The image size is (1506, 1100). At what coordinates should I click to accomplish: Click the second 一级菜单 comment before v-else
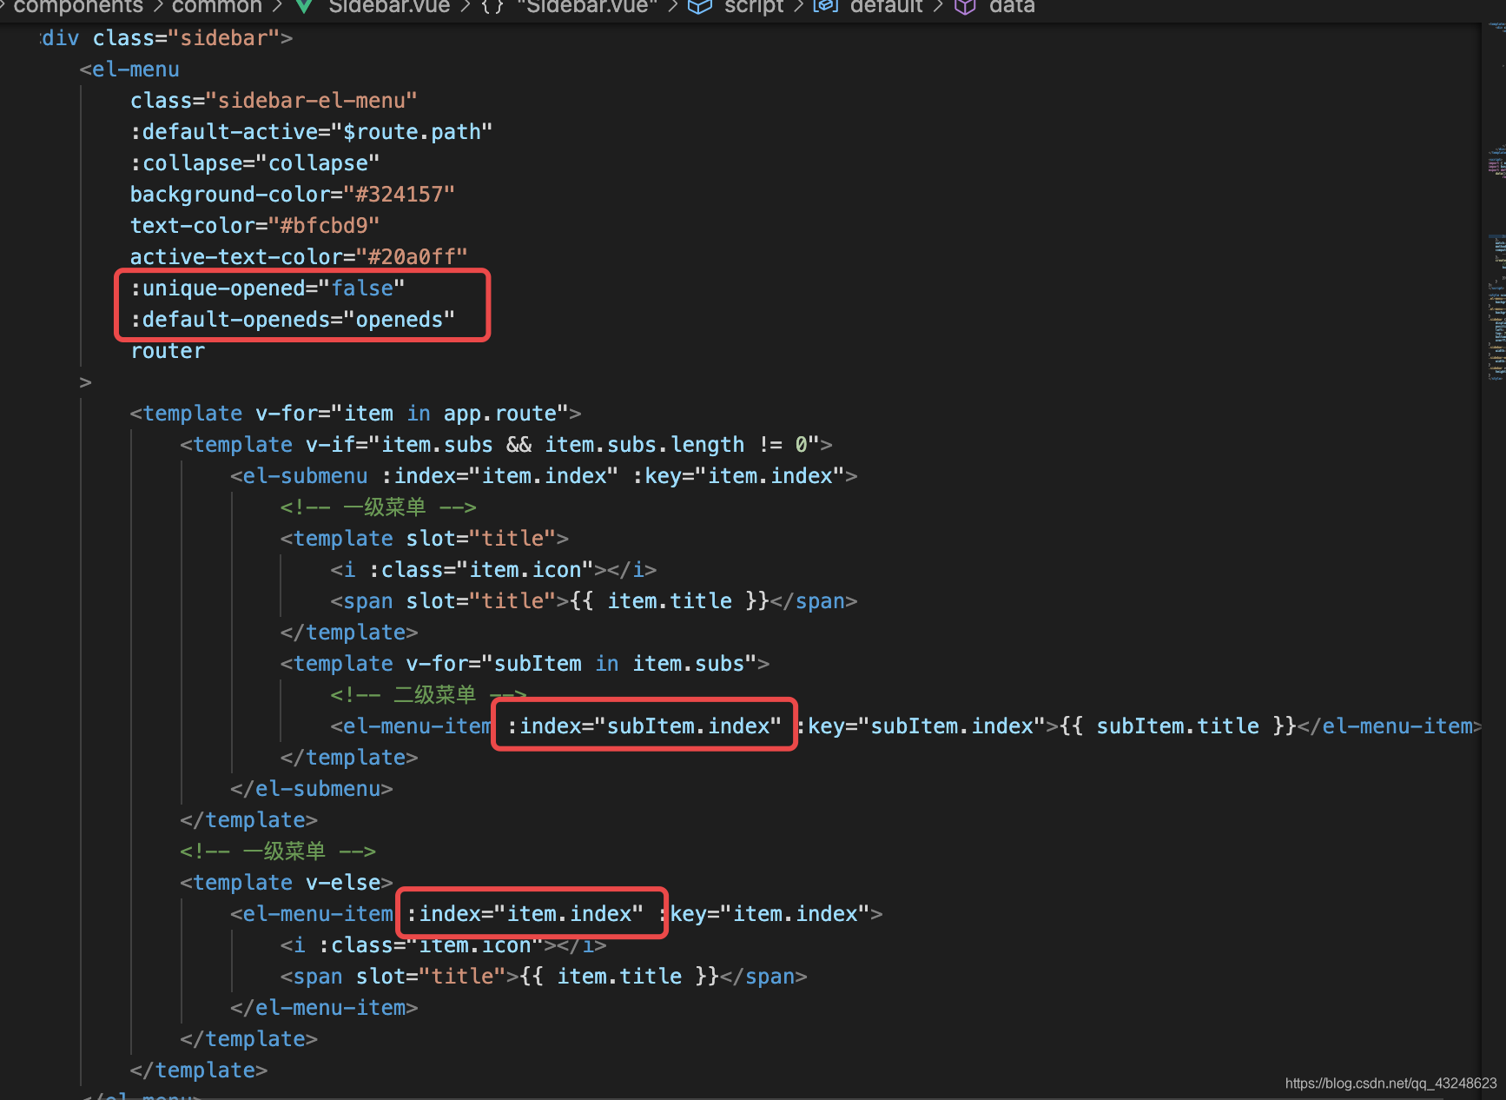coord(278,852)
